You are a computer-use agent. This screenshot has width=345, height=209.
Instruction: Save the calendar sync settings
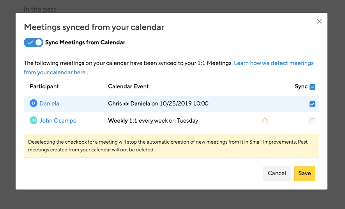tap(304, 173)
